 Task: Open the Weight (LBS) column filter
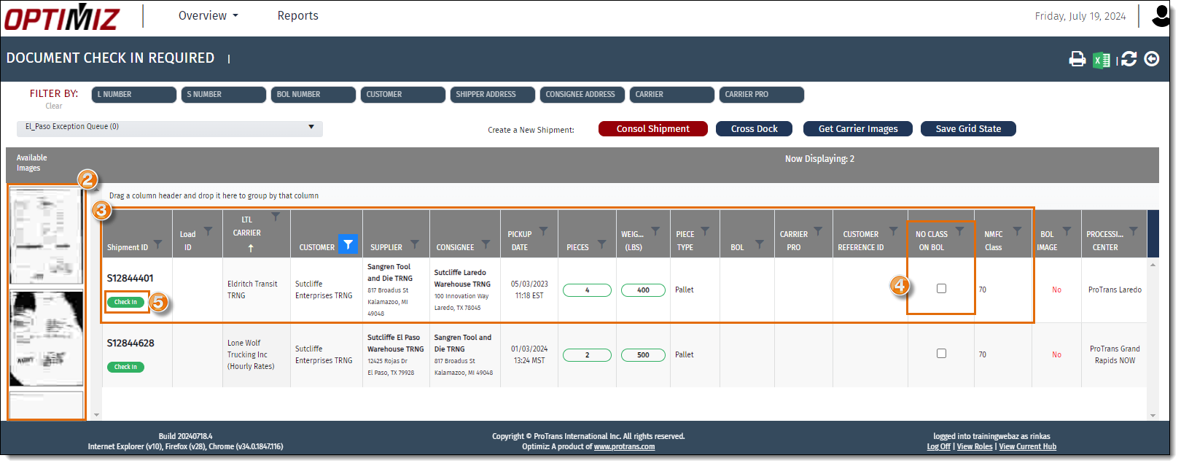655,231
